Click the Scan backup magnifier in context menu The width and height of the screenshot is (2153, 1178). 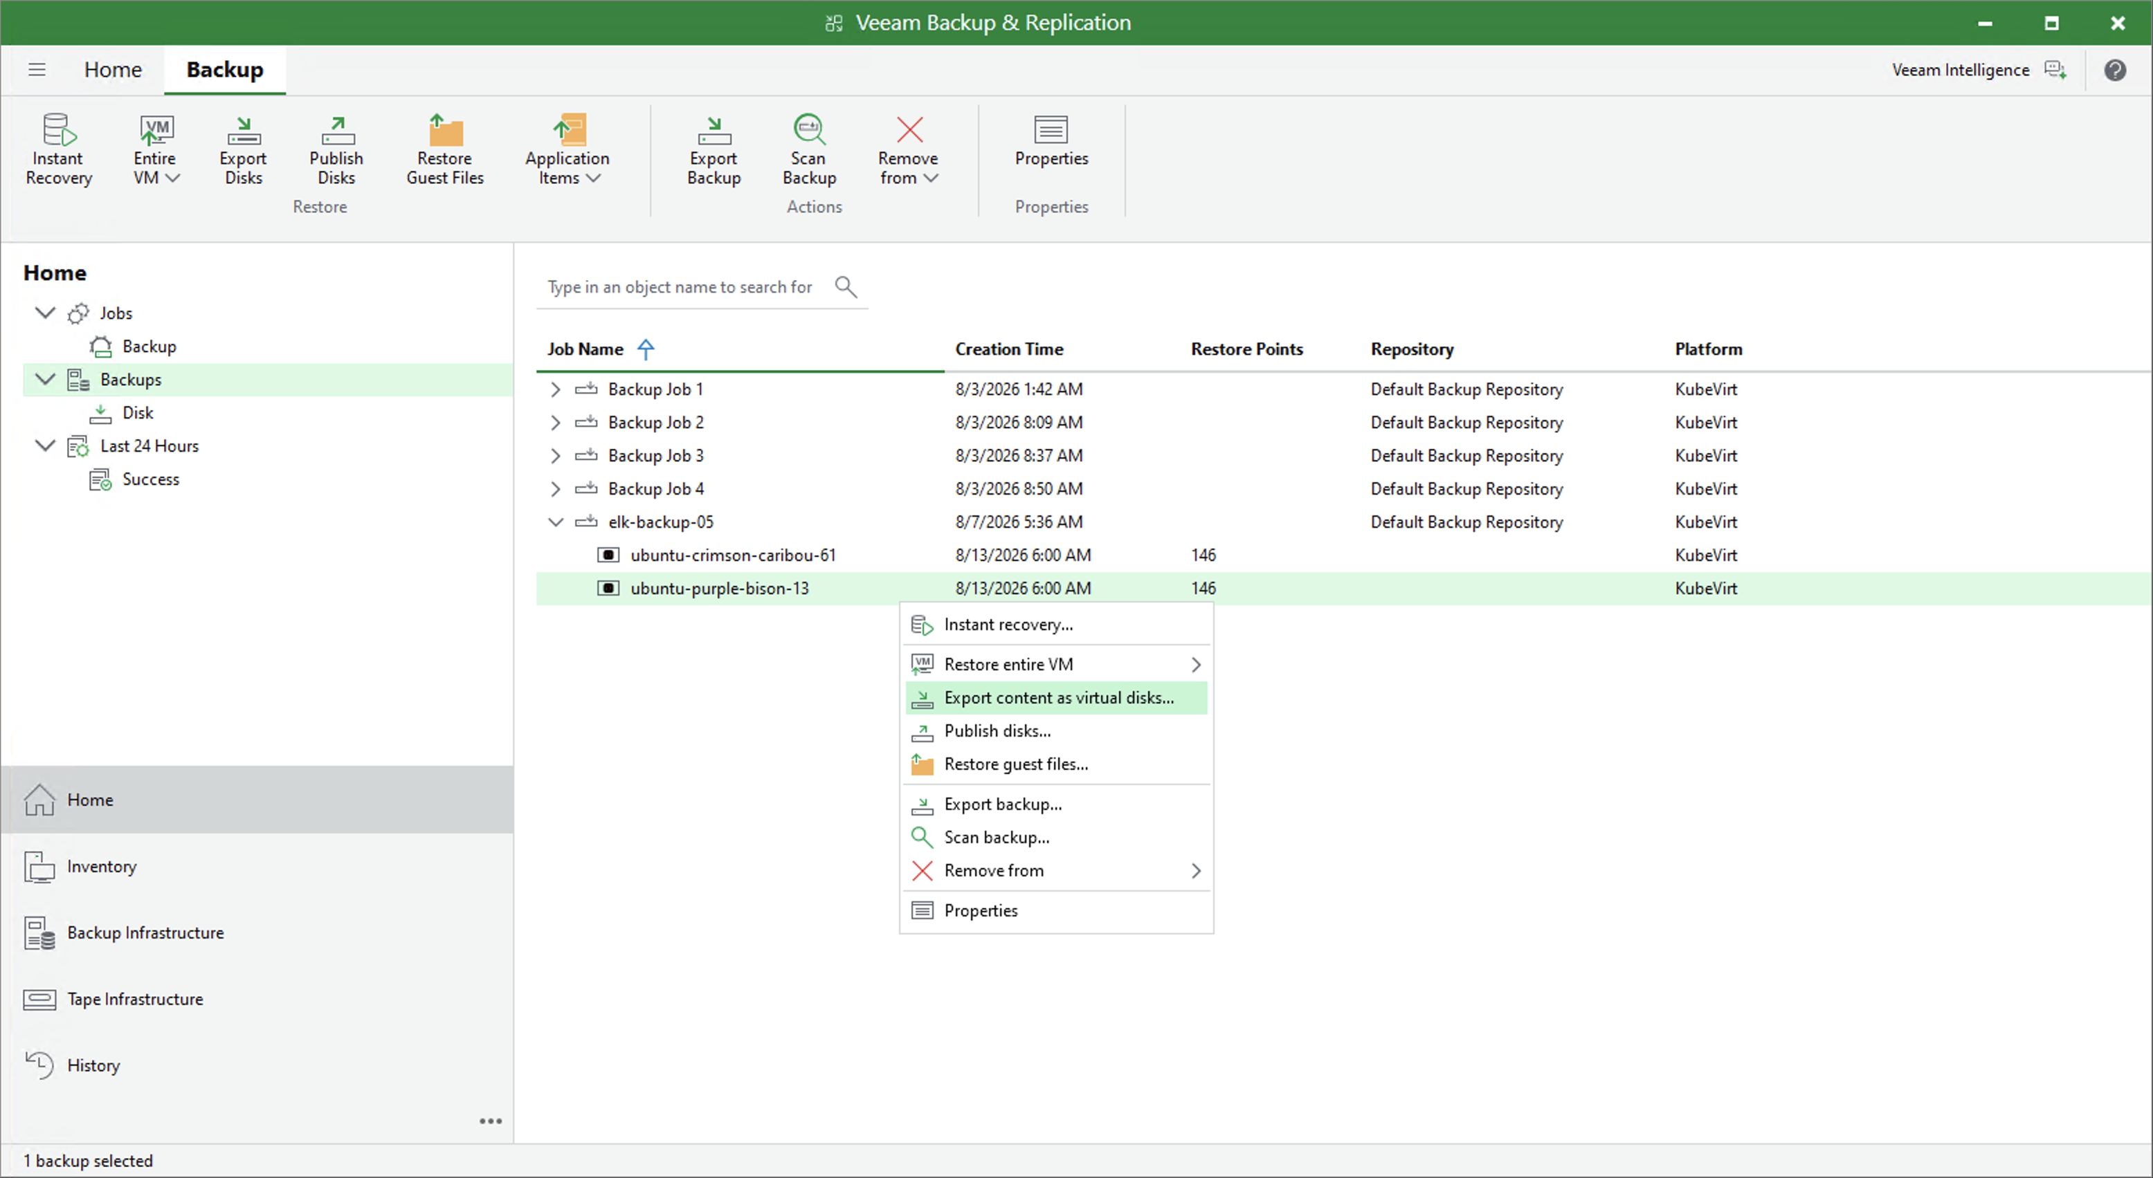click(922, 837)
